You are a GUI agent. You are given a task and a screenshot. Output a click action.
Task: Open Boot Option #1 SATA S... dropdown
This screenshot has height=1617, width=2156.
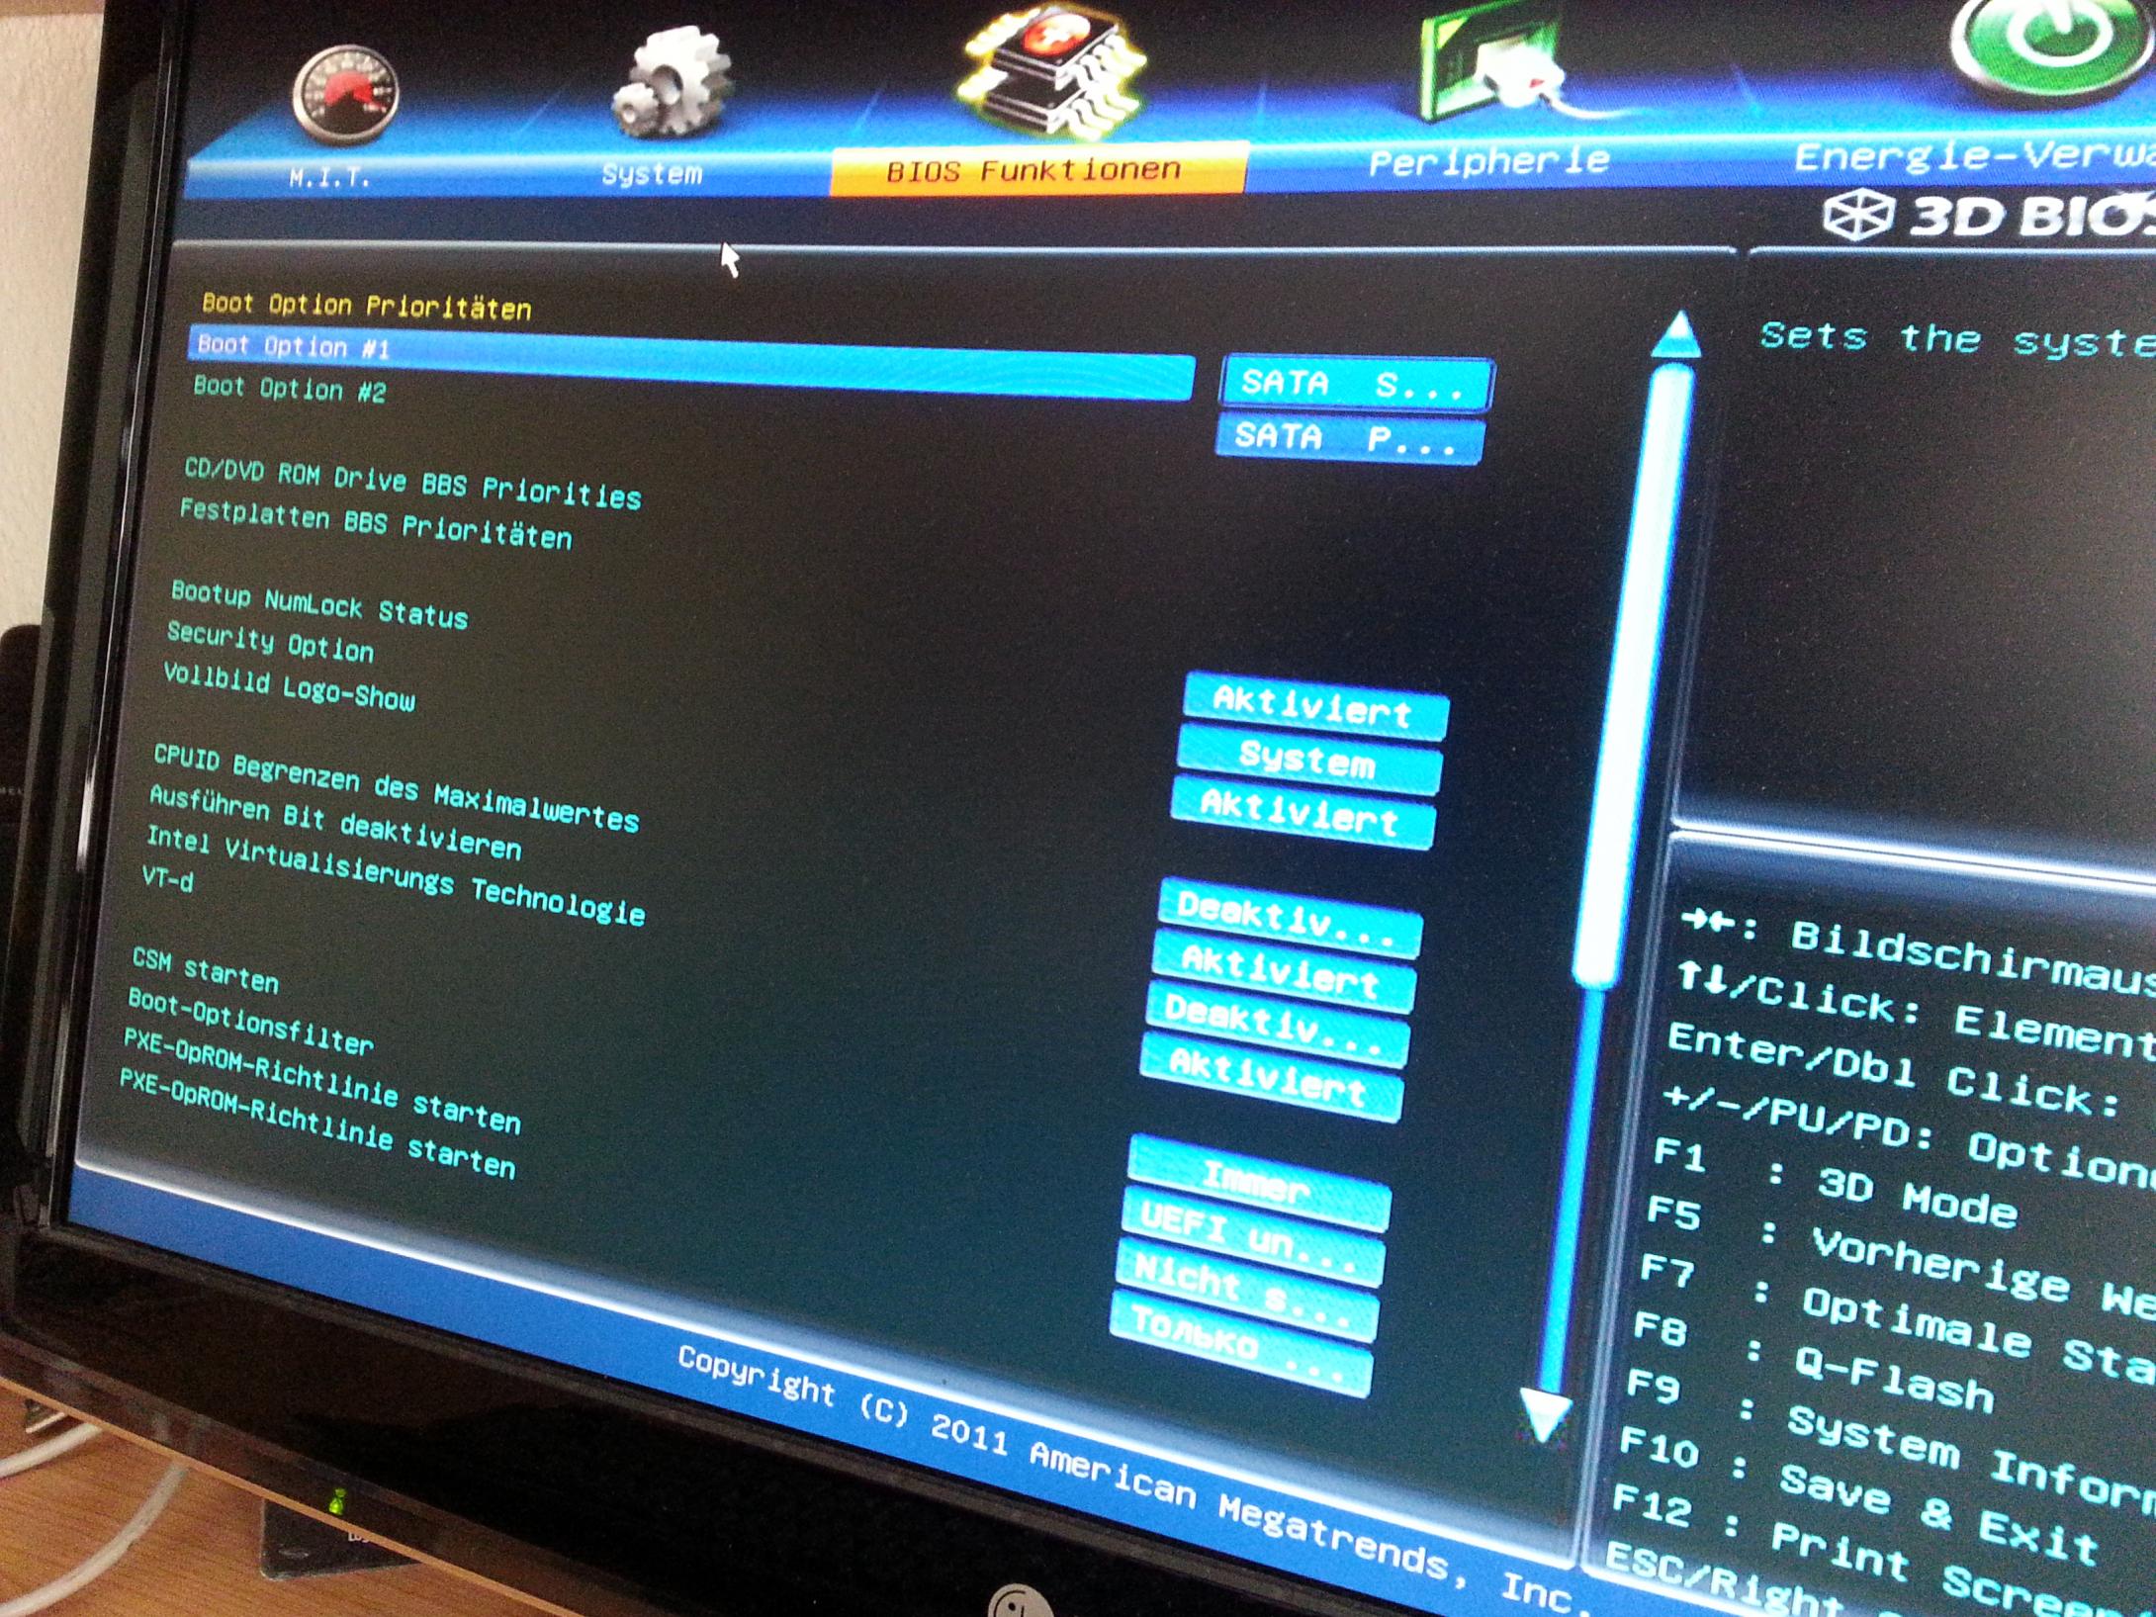(1355, 385)
